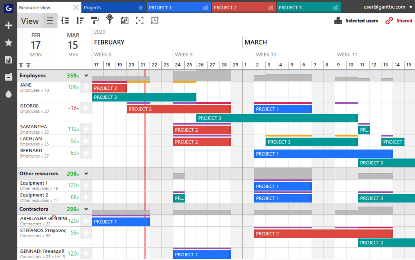The image size is (415, 260).
Task: Click the water drop icon in sidebar
Action: pyautogui.click(x=8, y=94)
